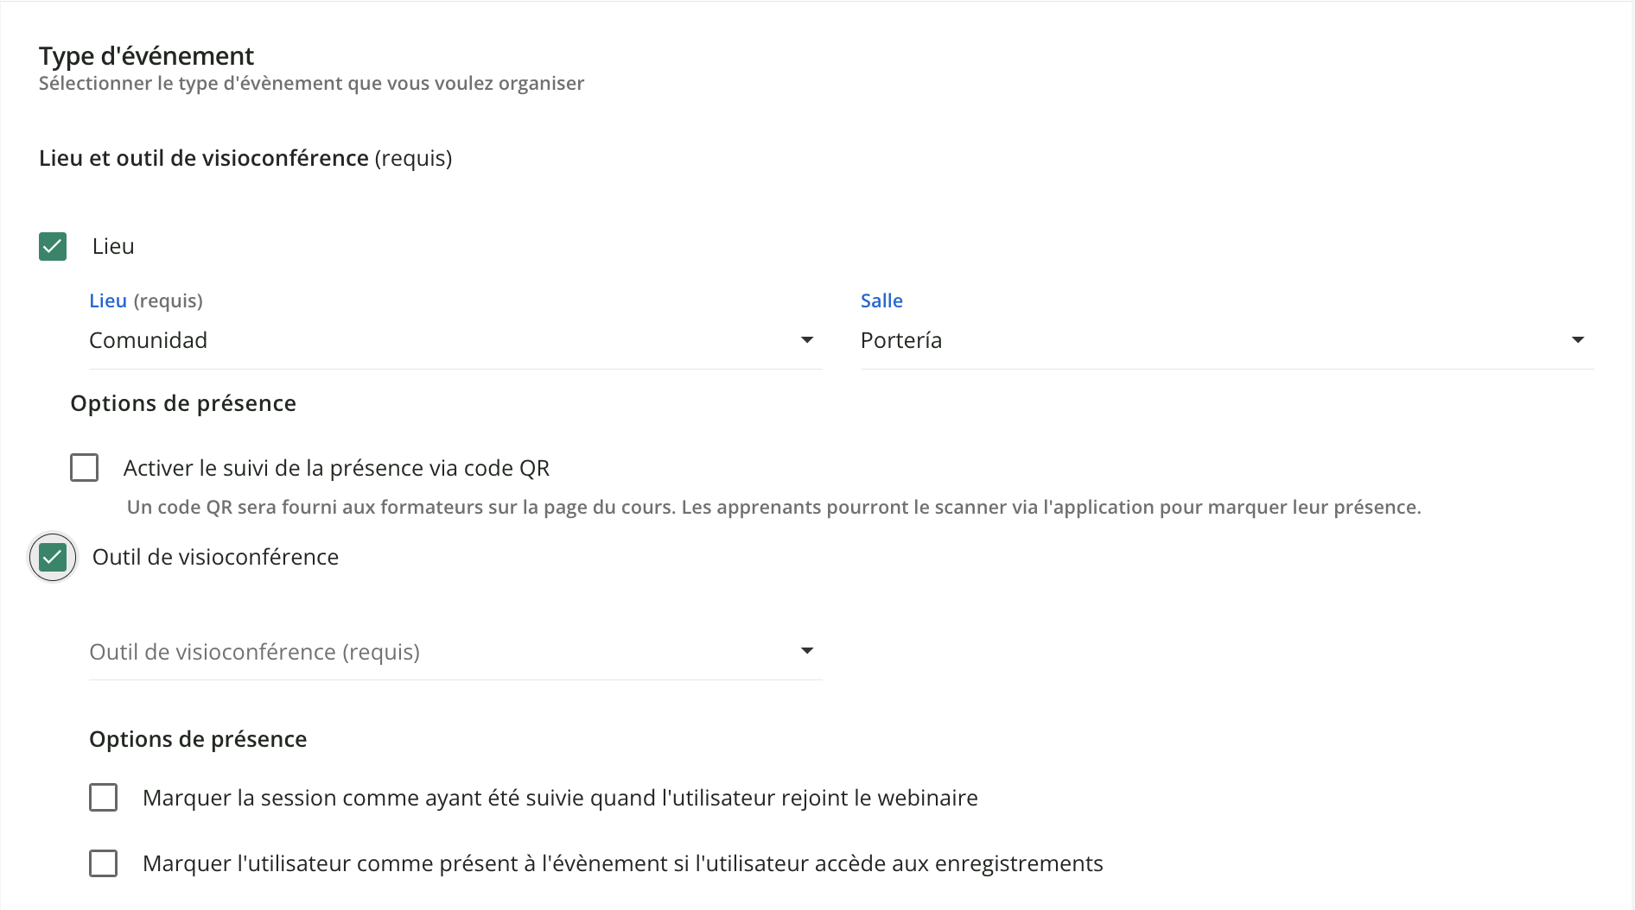The height and width of the screenshot is (910, 1635).
Task: Click the 'rejoint le webinaire' option label text
Action: coord(560,798)
